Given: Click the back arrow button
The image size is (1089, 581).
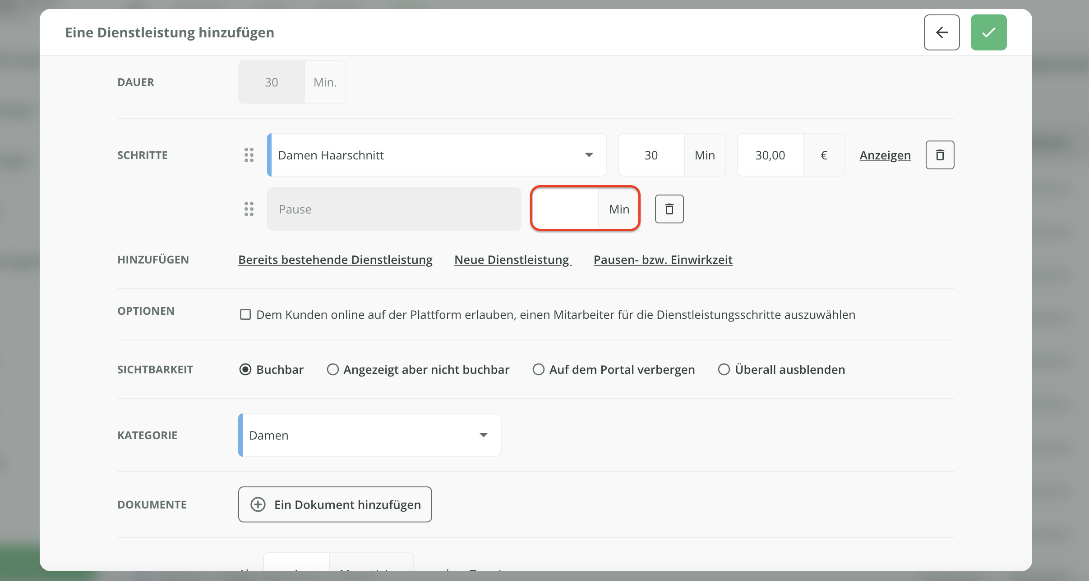Looking at the screenshot, I should 941,32.
